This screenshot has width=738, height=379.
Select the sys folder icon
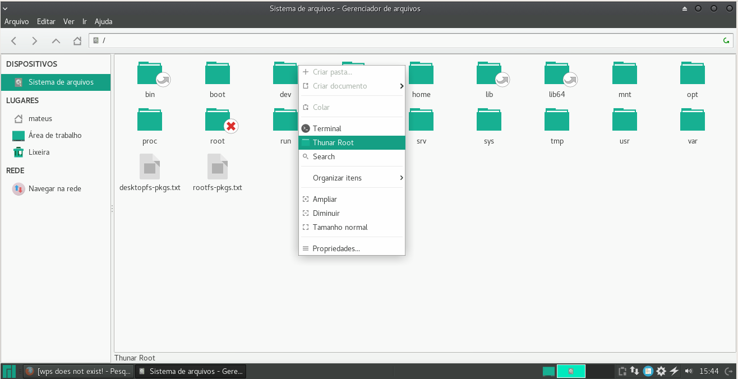point(489,120)
